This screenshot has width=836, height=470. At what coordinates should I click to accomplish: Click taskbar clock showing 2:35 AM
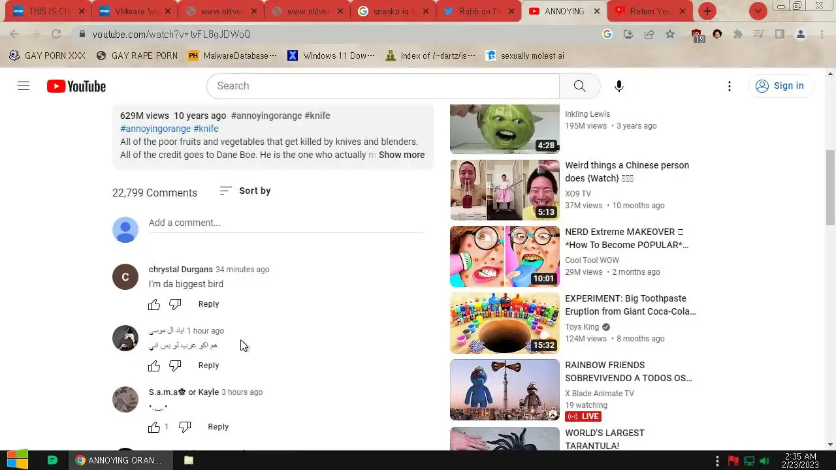point(801,460)
